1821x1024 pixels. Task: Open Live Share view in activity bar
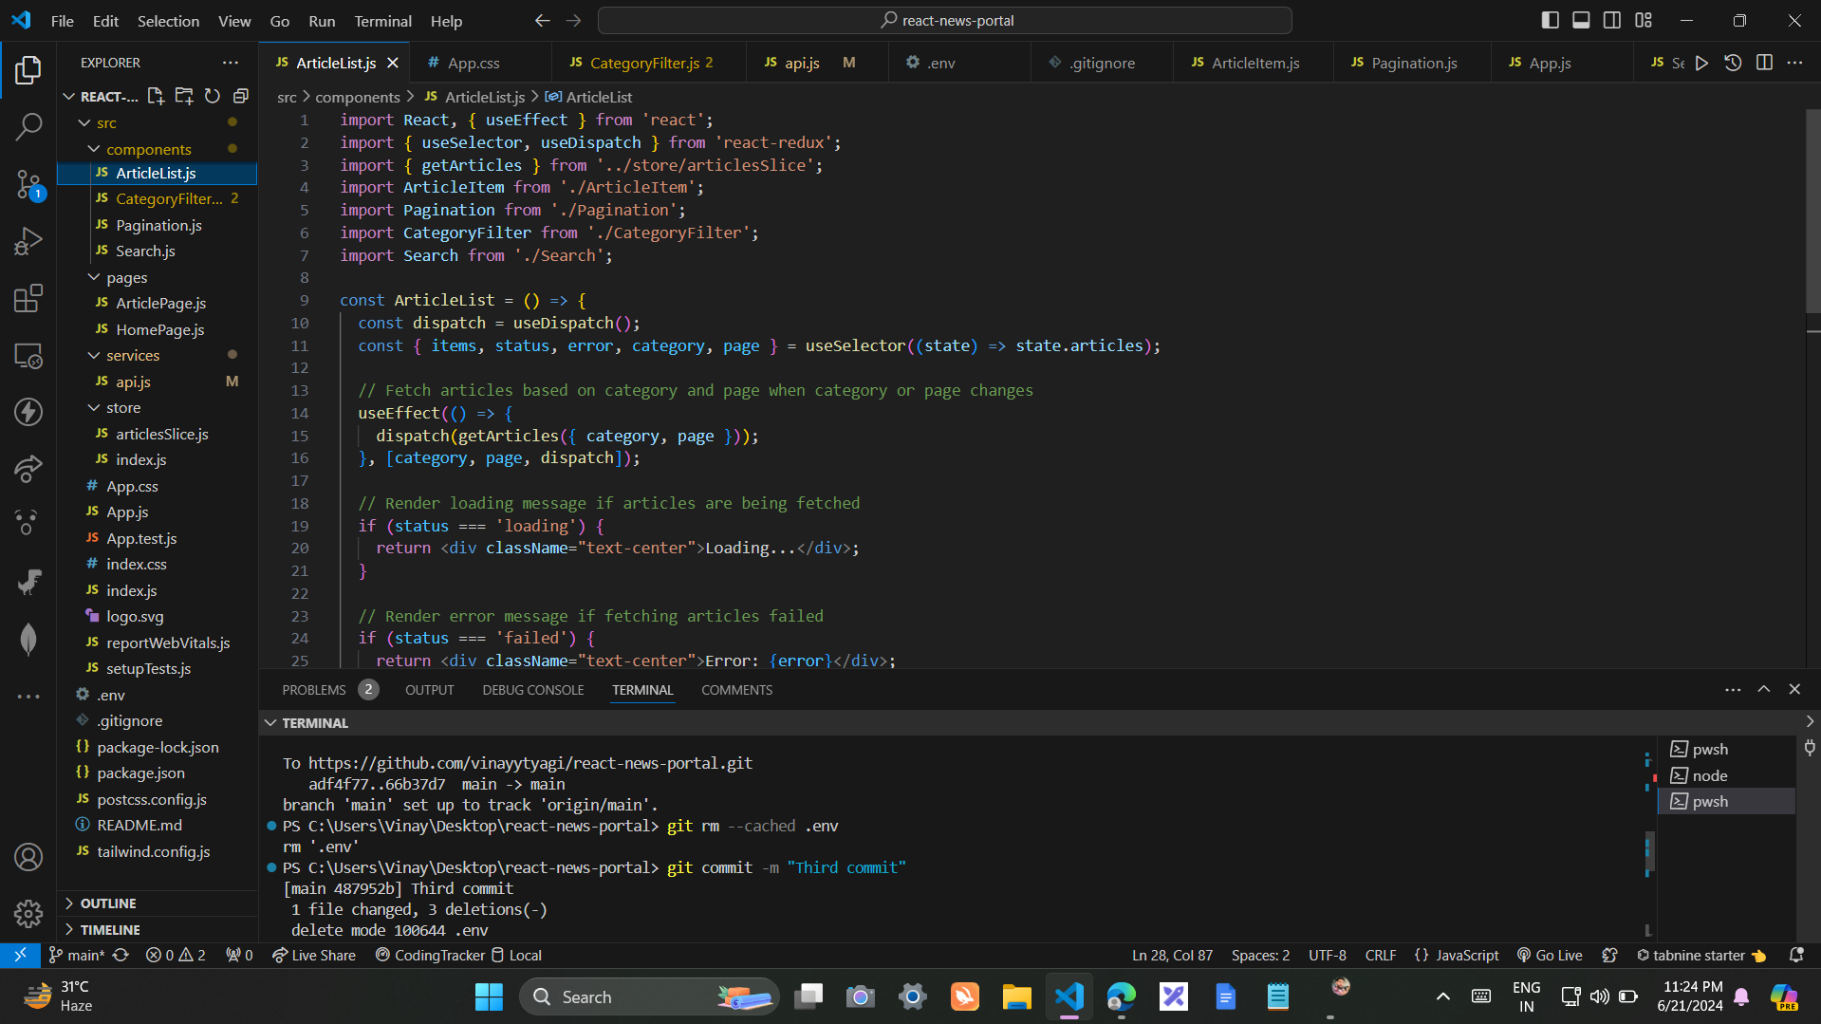(x=28, y=468)
